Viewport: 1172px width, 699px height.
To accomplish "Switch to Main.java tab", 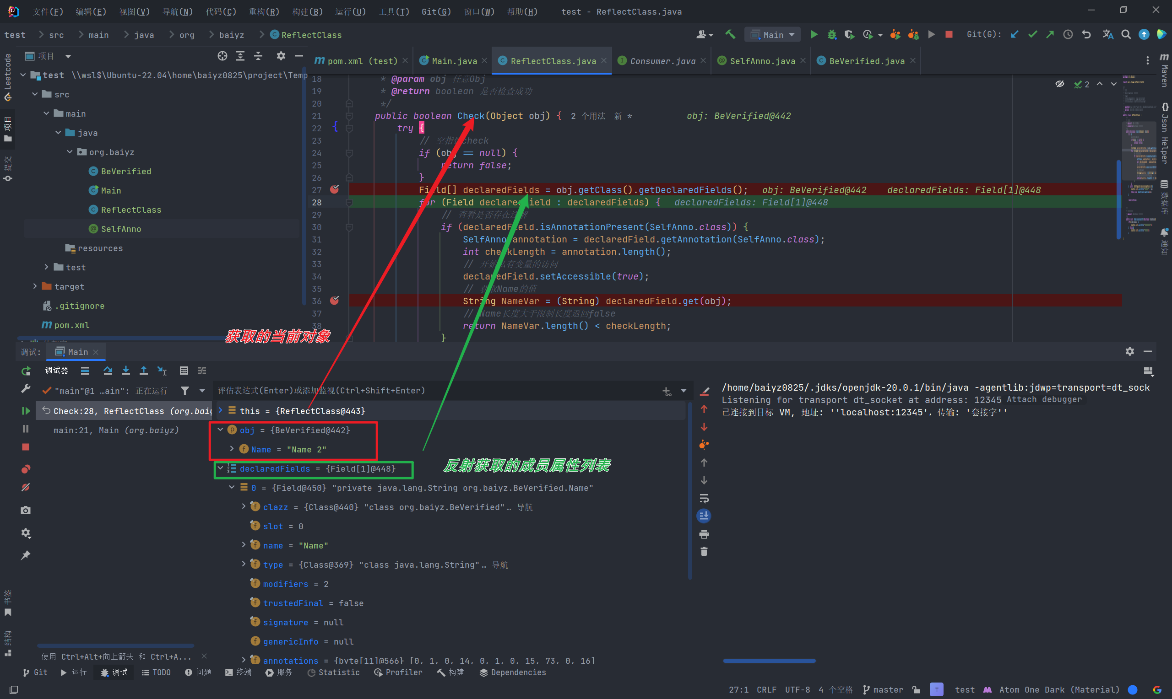I will click(453, 61).
